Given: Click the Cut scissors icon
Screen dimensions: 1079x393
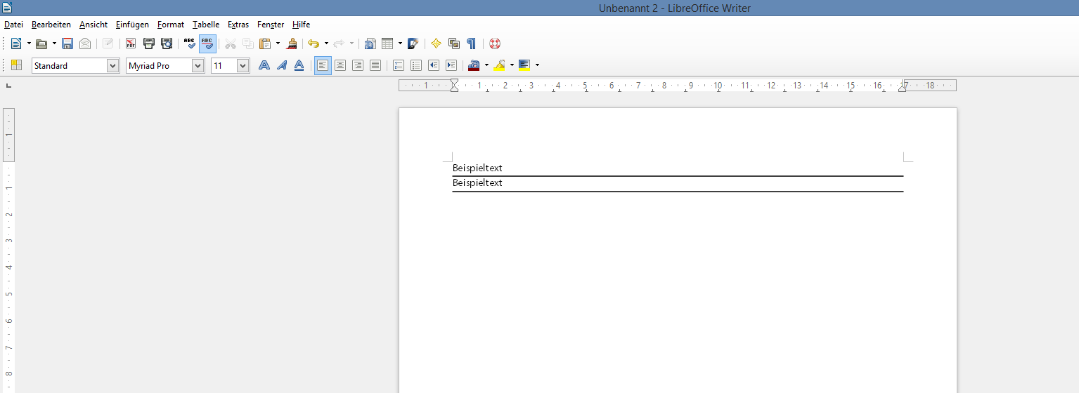Looking at the screenshot, I should [x=231, y=44].
